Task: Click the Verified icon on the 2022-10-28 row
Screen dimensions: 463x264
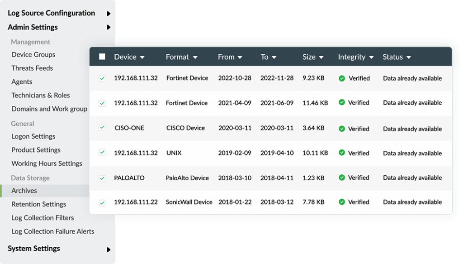Action: pyautogui.click(x=342, y=78)
